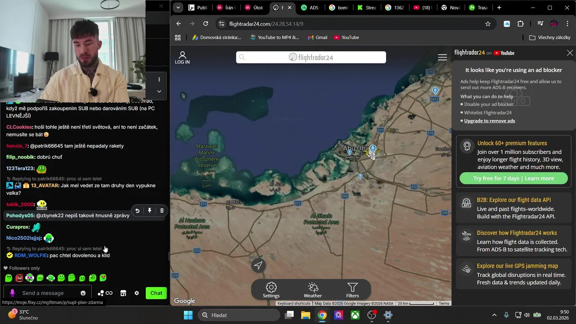Click the LOG IN user icon

pos(182,58)
